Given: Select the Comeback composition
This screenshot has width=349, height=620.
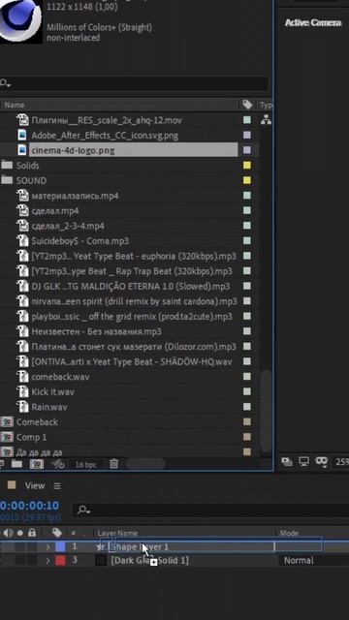Looking at the screenshot, I should coord(37,422).
